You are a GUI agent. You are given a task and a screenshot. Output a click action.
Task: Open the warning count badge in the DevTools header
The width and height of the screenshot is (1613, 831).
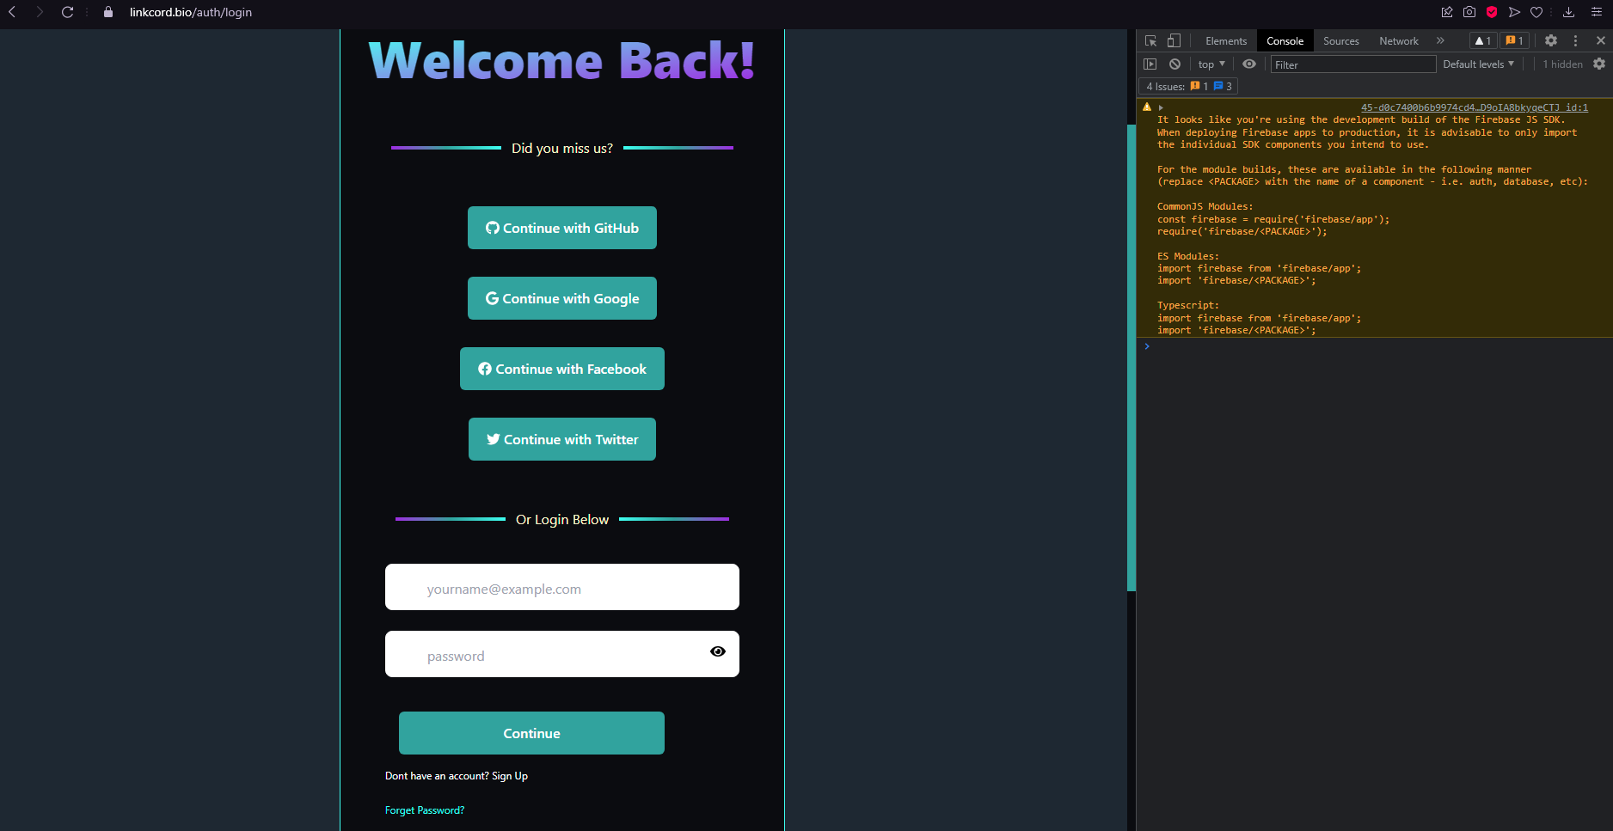(1484, 40)
